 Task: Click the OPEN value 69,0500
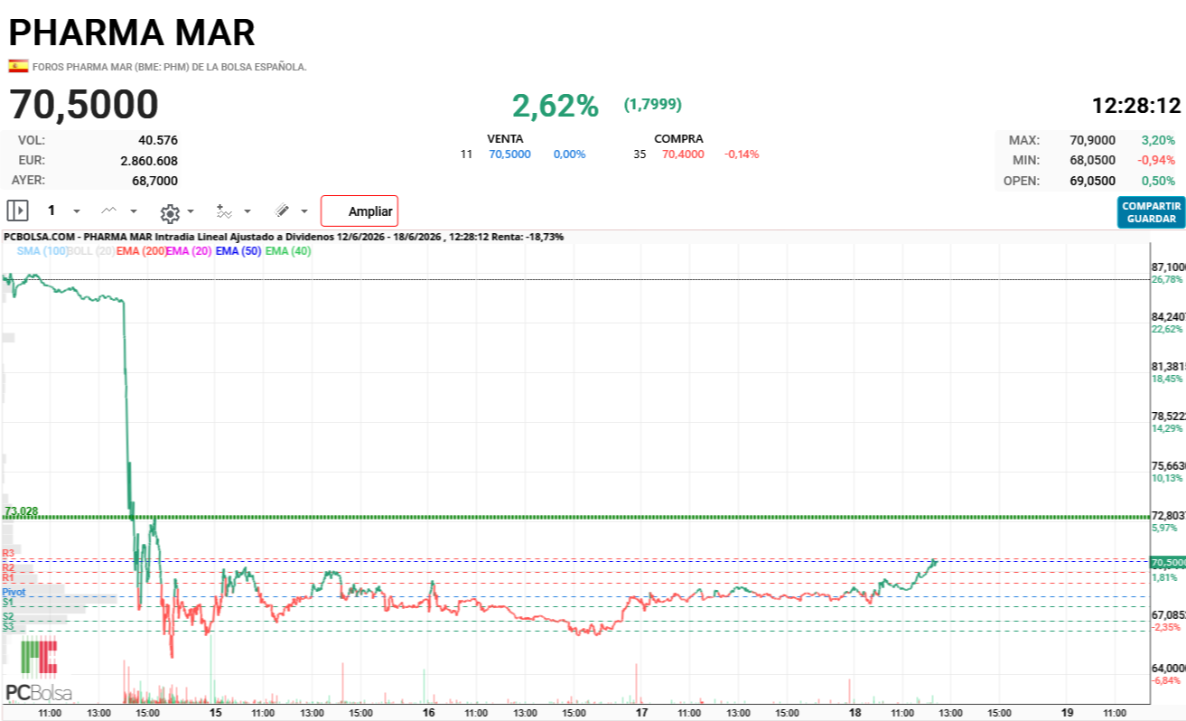click(x=1093, y=181)
